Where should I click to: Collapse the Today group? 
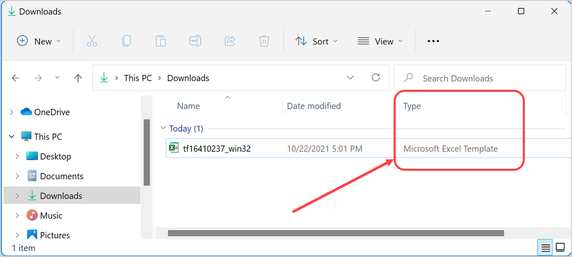pos(163,128)
